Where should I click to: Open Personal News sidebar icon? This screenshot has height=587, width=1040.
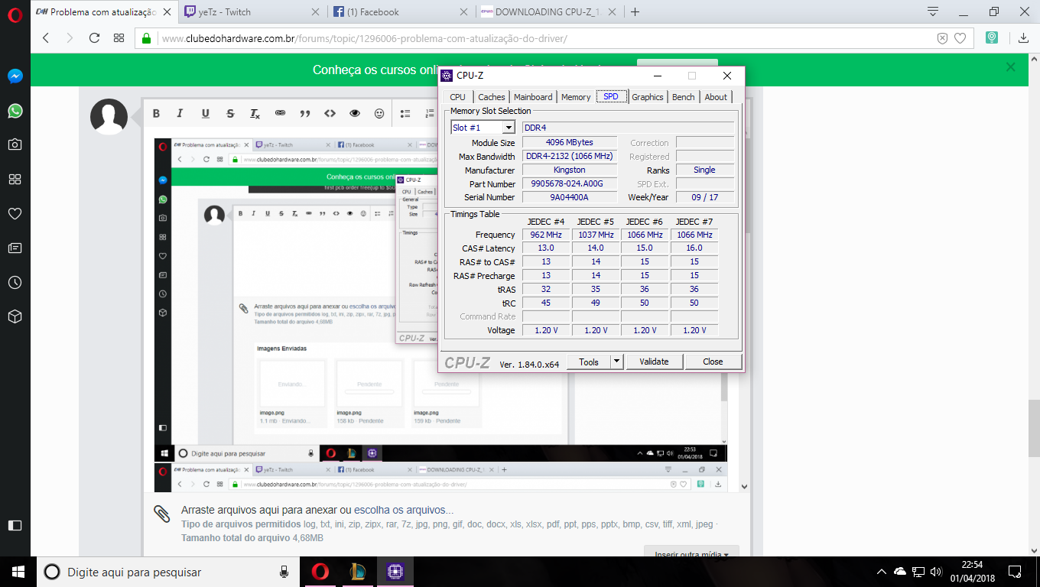click(15, 248)
